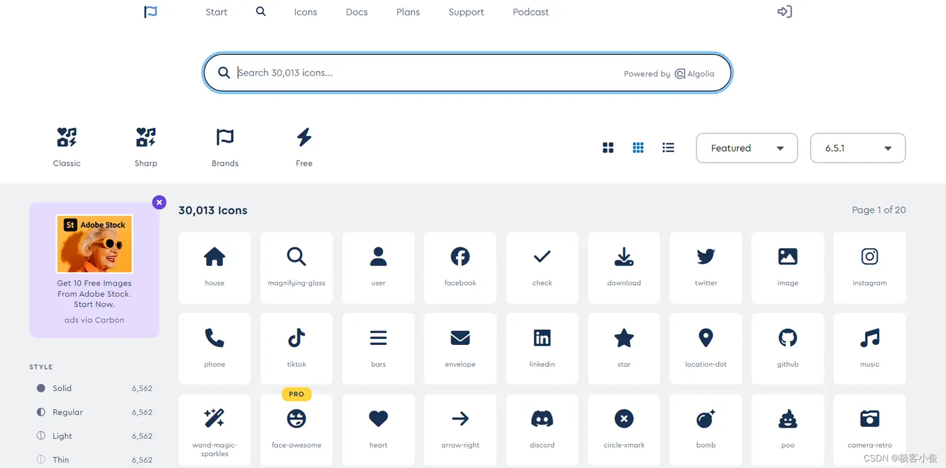Open the camera-retro icon card
This screenshot has width=946, height=468.
click(870, 430)
